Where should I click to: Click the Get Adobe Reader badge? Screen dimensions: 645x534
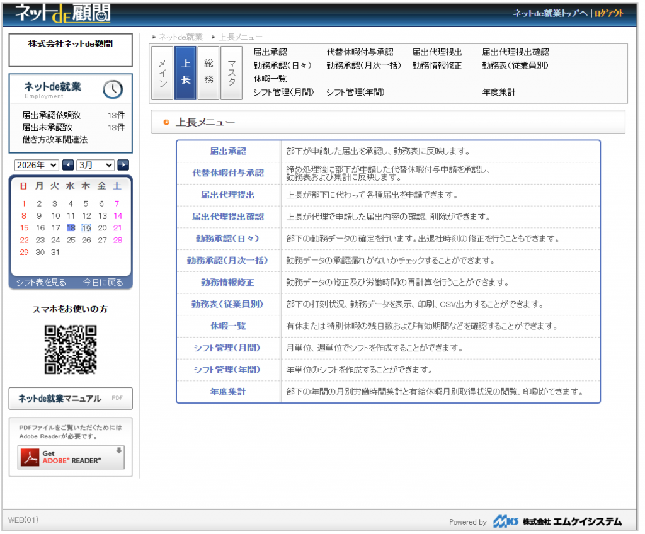[71, 457]
